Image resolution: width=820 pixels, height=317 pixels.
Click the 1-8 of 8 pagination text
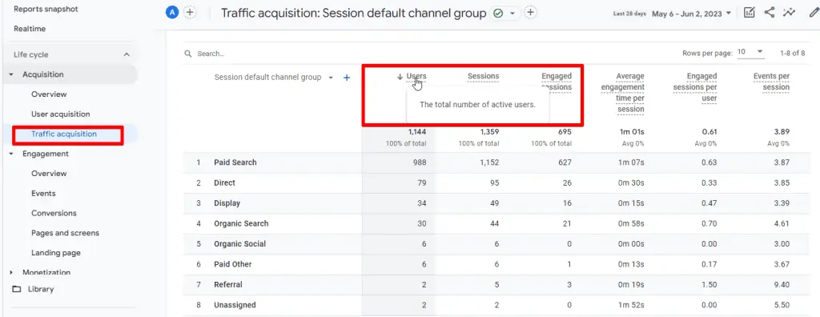792,53
